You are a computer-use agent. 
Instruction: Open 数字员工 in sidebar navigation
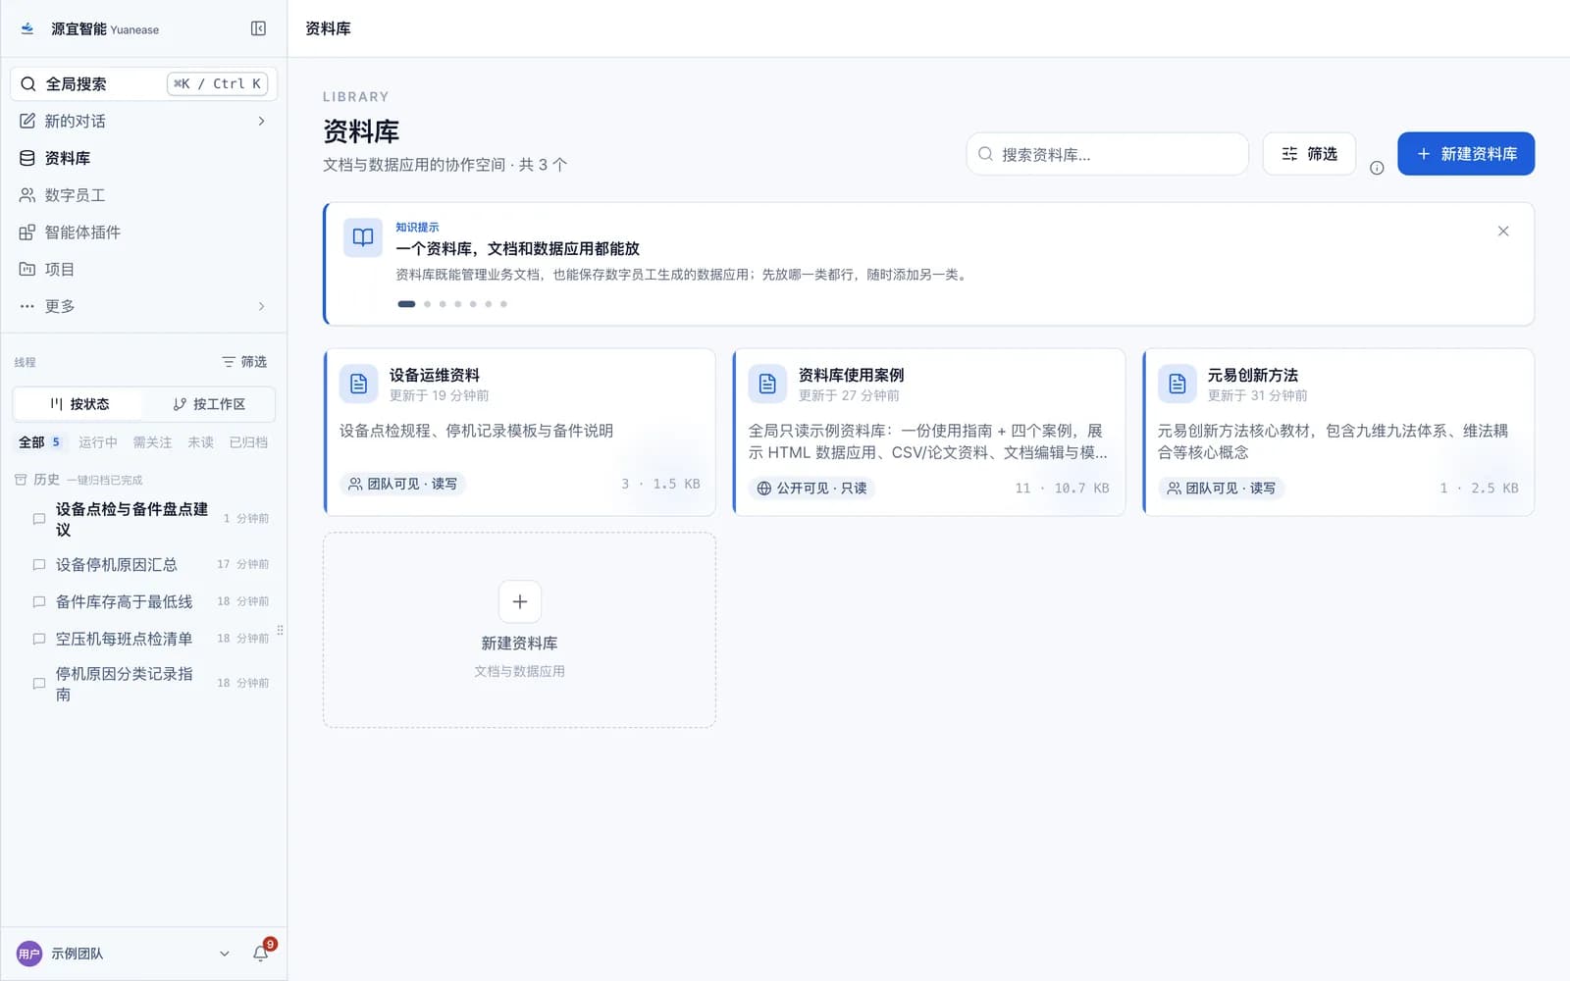pyautogui.click(x=144, y=195)
